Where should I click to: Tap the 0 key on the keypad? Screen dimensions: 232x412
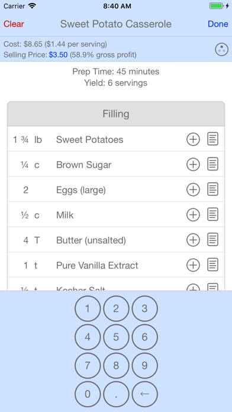[x=88, y=394]
